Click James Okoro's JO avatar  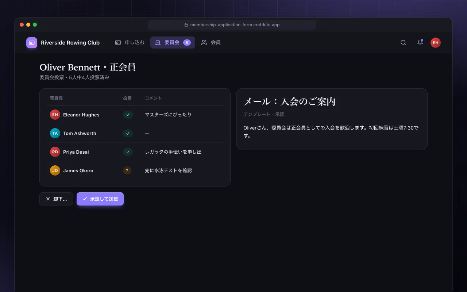point(55,170)
